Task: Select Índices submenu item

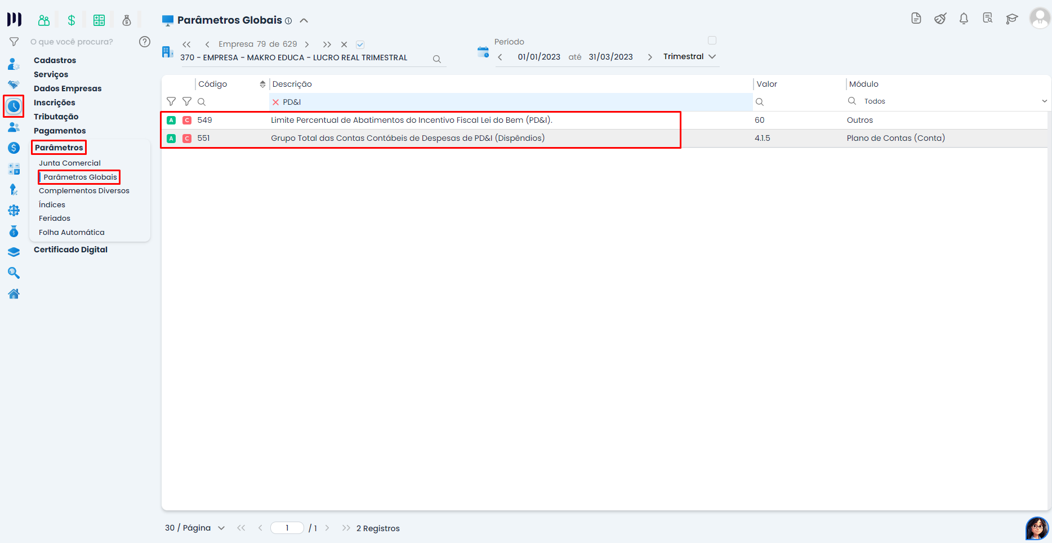Action: 52,204
